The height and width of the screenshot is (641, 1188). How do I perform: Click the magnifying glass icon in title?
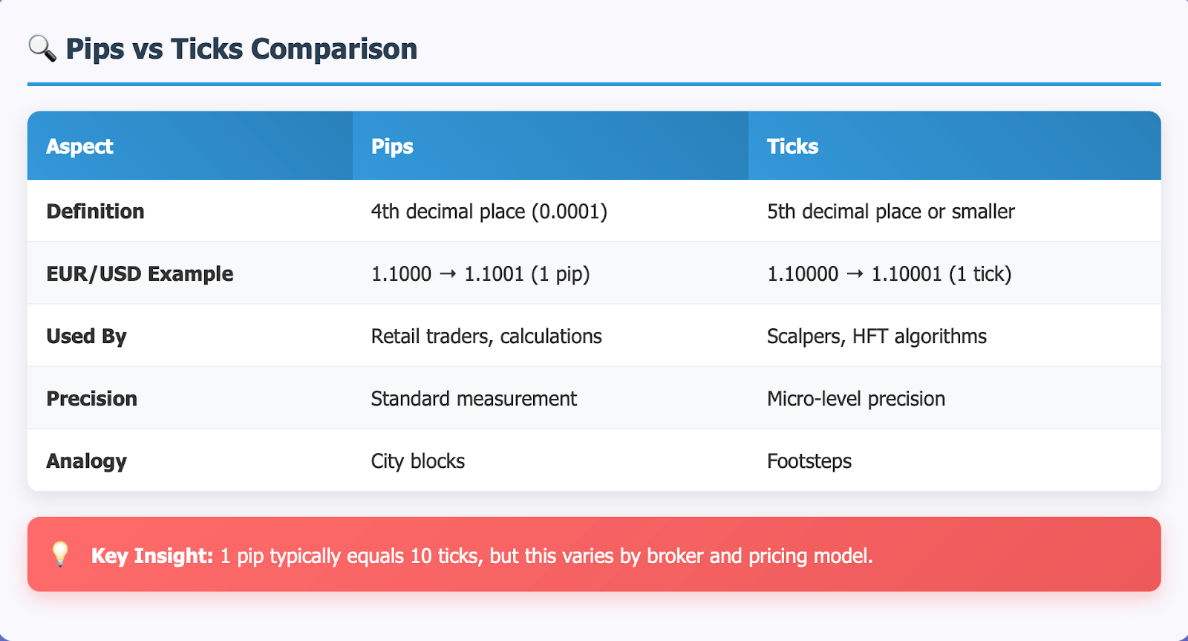point(42,48)
